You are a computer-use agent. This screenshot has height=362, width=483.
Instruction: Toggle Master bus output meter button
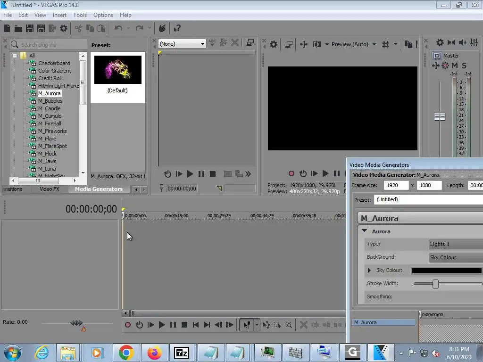click(x=436, y=56)
